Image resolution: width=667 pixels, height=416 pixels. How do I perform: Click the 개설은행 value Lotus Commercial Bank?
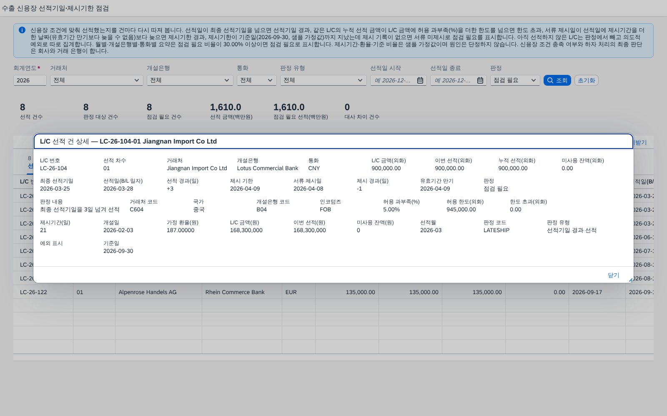tap(268, 168)
